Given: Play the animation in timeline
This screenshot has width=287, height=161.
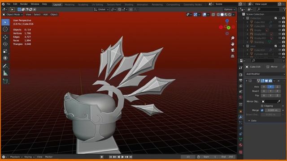Looking at the screenshot, I should pos(122,157).
